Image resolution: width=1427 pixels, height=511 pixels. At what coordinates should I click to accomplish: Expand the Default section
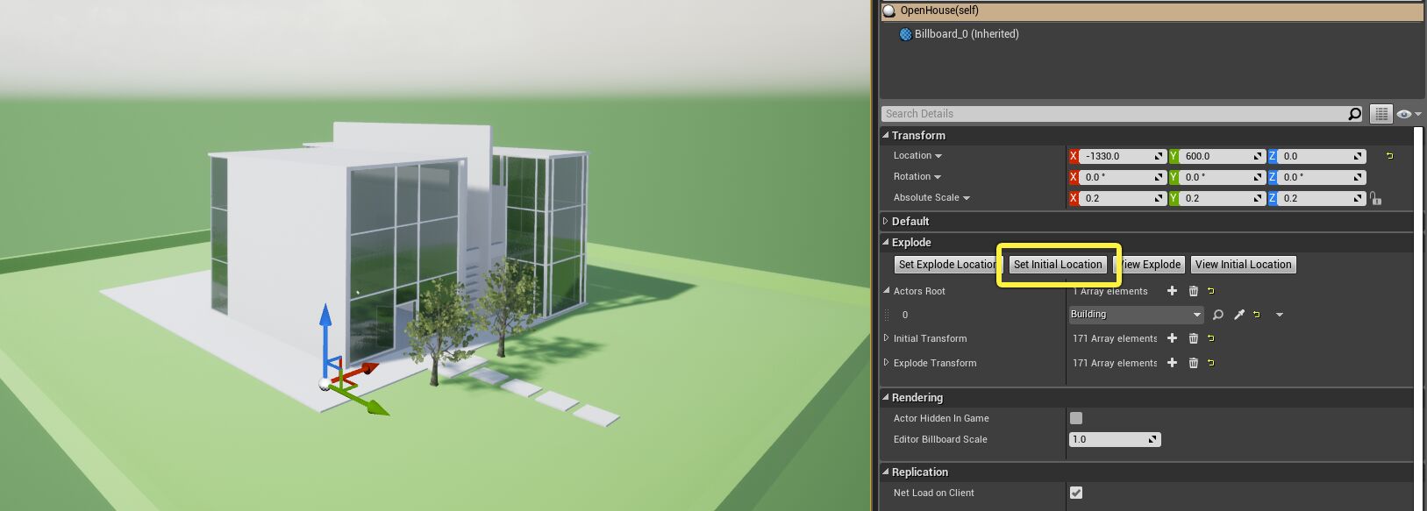tap(886, 222)
